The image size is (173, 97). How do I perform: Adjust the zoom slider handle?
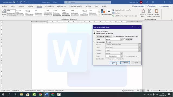[x=159, y=91]
